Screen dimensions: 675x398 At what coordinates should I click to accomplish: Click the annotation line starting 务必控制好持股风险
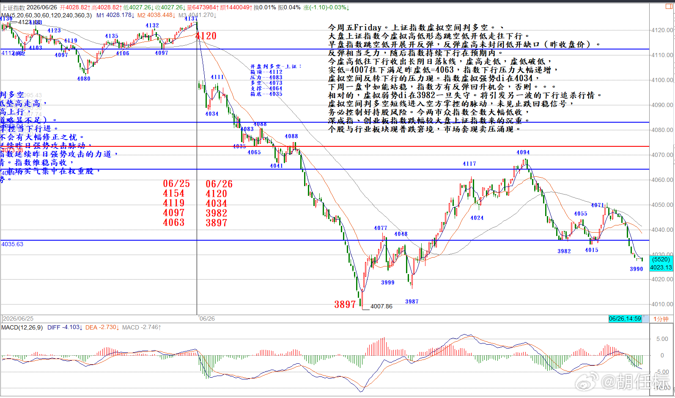click(429, 112)
